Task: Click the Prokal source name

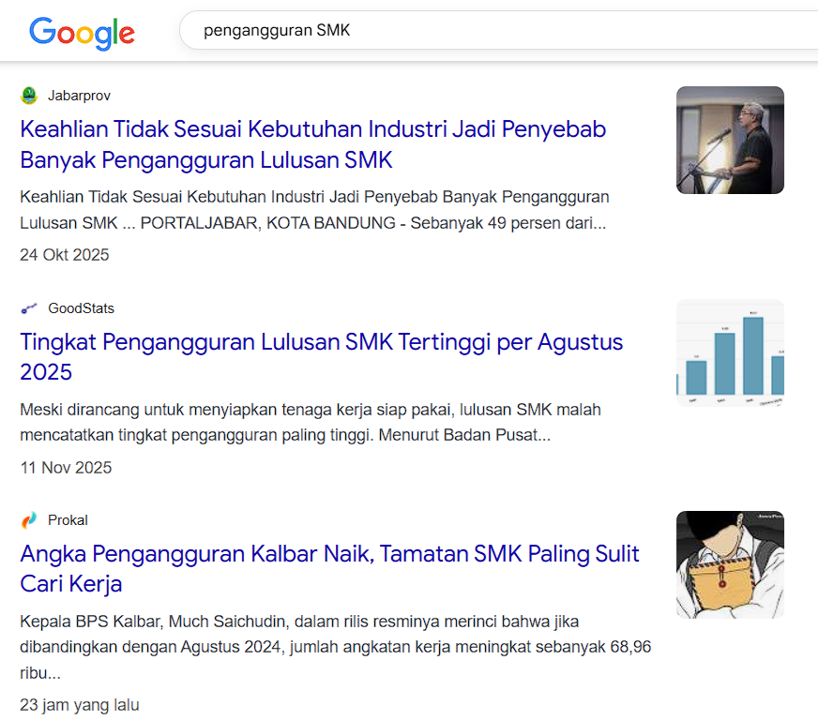Action: coord(68,520)
